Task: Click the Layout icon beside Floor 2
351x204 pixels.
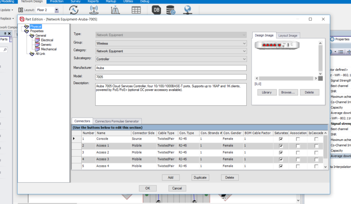Action: pos(21,10)
